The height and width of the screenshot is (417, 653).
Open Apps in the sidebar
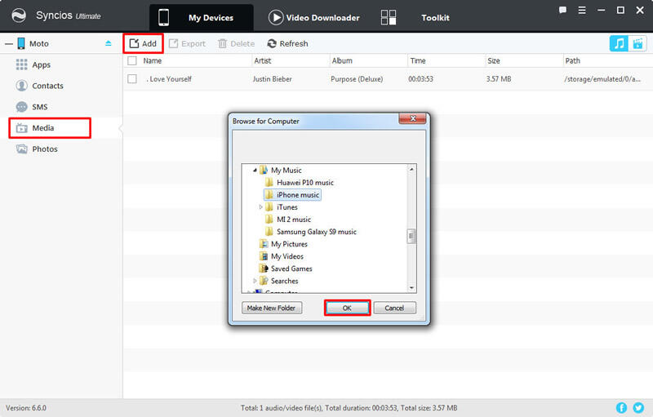click(41, 64)
